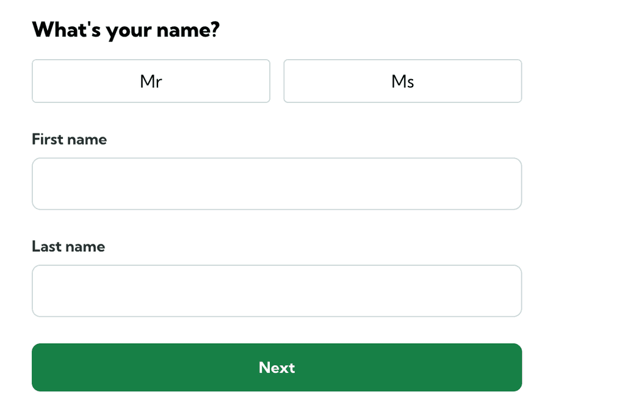Choose Mr as your salutation
Viewport: 625px width, 420px height.
tap(151, 81)
